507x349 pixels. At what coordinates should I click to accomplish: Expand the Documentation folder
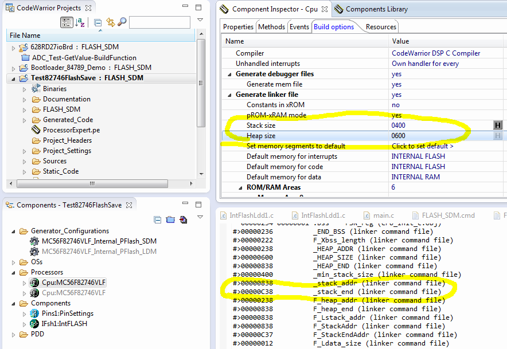pos(24,100)
